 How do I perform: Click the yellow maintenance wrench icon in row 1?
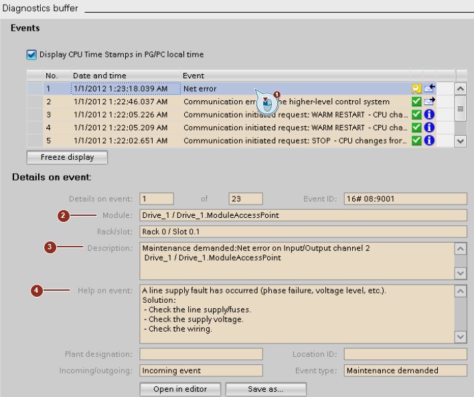click(416, 88)
